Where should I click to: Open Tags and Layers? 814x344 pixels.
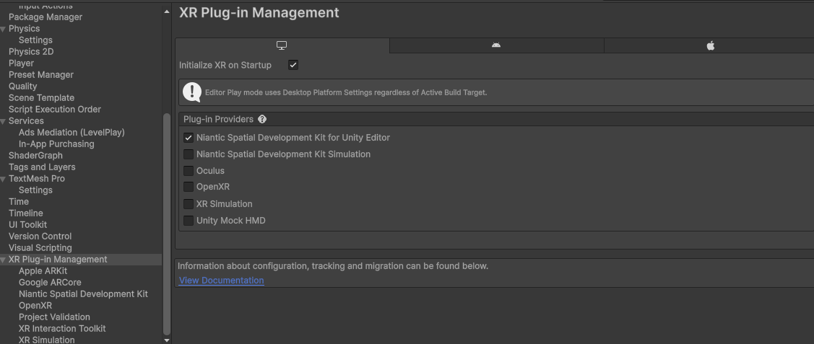(x=42, y=167)
